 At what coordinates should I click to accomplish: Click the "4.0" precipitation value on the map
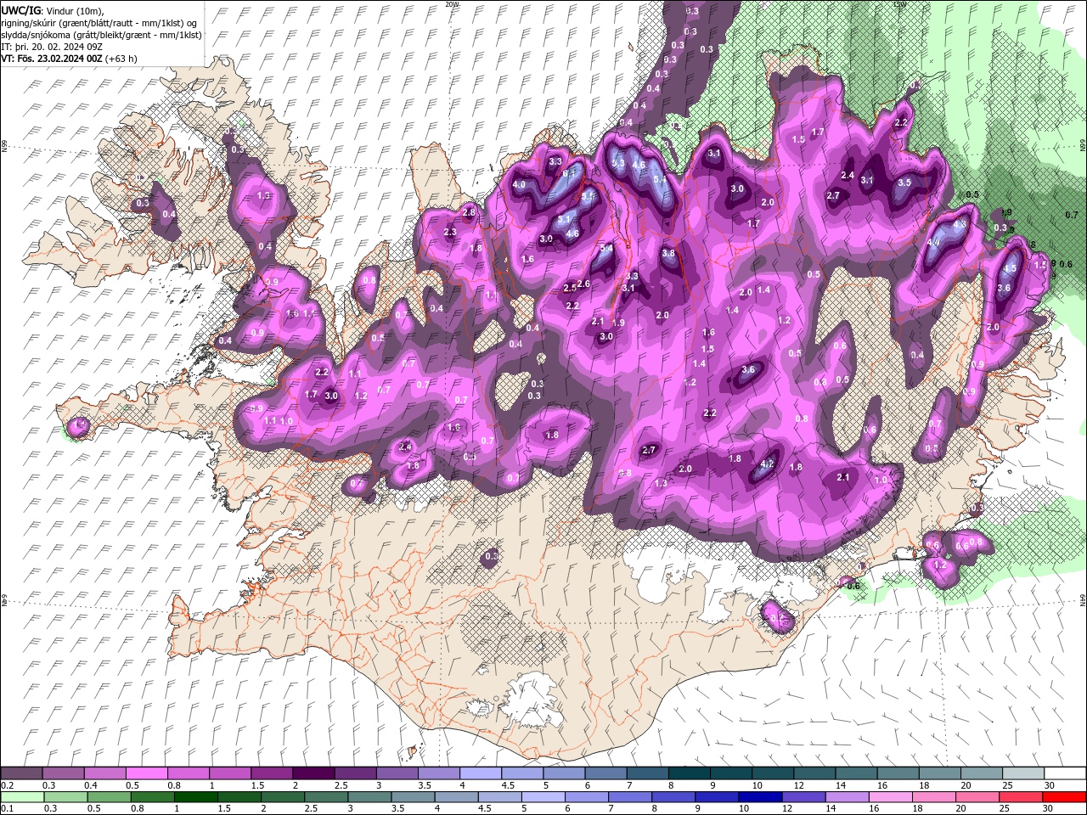point(519,184)
